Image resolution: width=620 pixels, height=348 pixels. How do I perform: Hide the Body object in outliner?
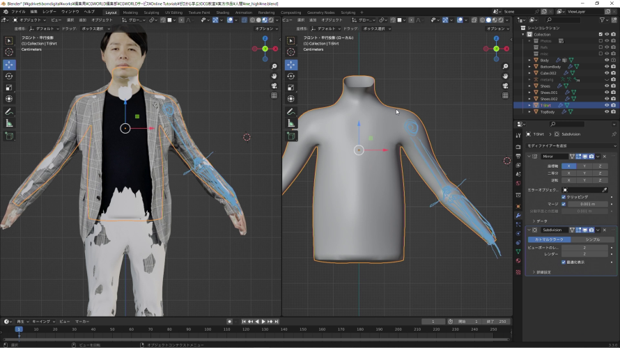click(x=607, y=60)
